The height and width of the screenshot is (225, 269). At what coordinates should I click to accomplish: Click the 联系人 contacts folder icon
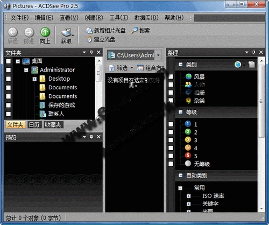43,114
